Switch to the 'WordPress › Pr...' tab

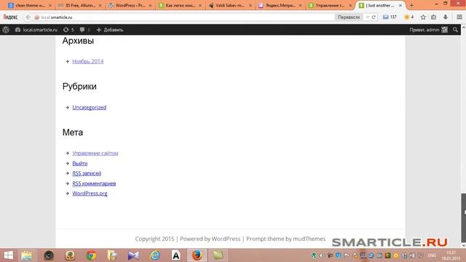coord(130,5)
